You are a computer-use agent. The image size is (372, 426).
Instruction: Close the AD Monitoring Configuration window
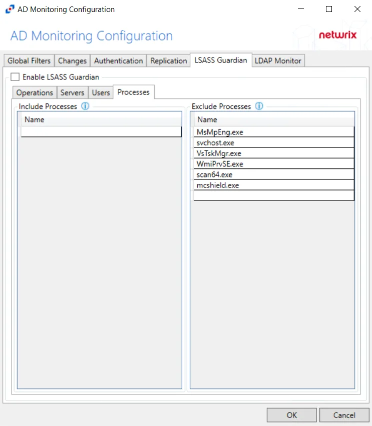(x=357, y=9)
